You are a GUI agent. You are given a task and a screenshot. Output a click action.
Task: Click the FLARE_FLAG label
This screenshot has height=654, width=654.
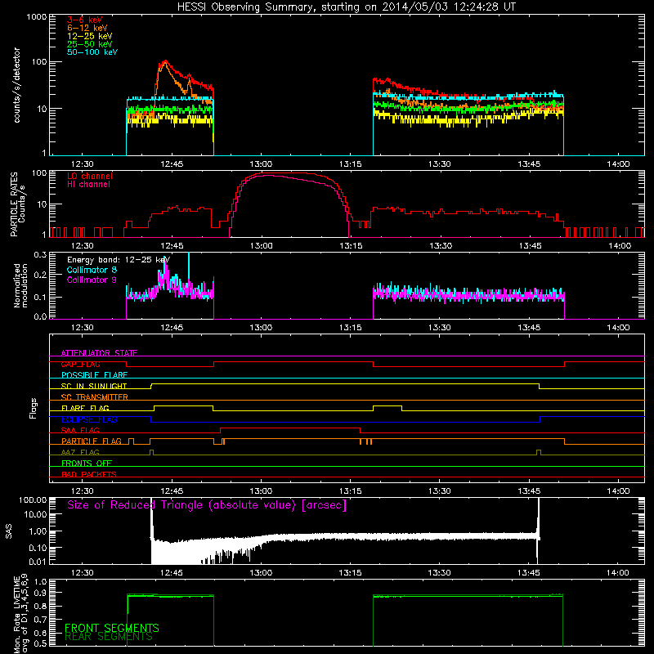coord(85,408)
